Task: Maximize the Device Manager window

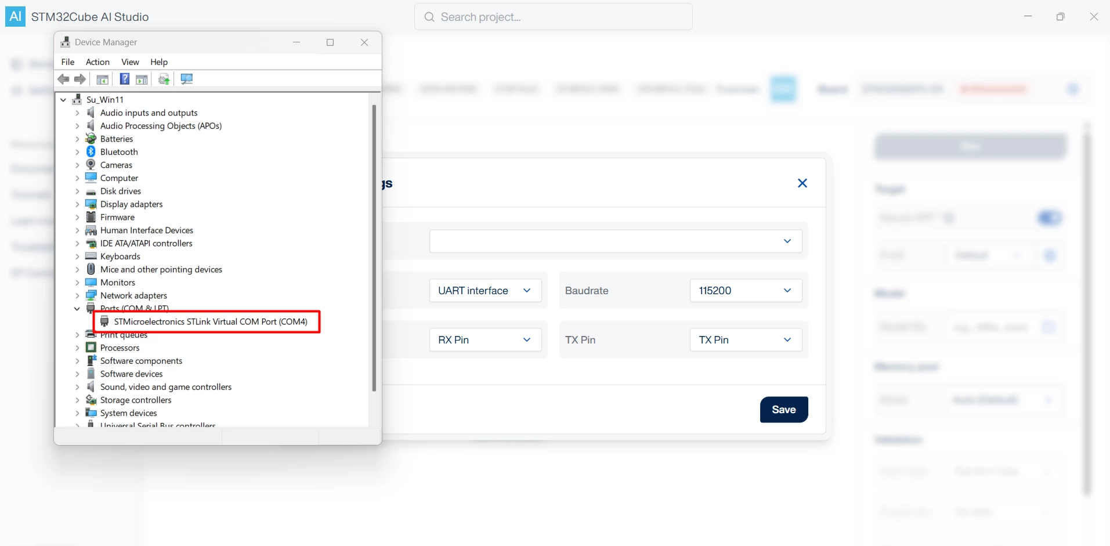Action: tap(330, 42)
